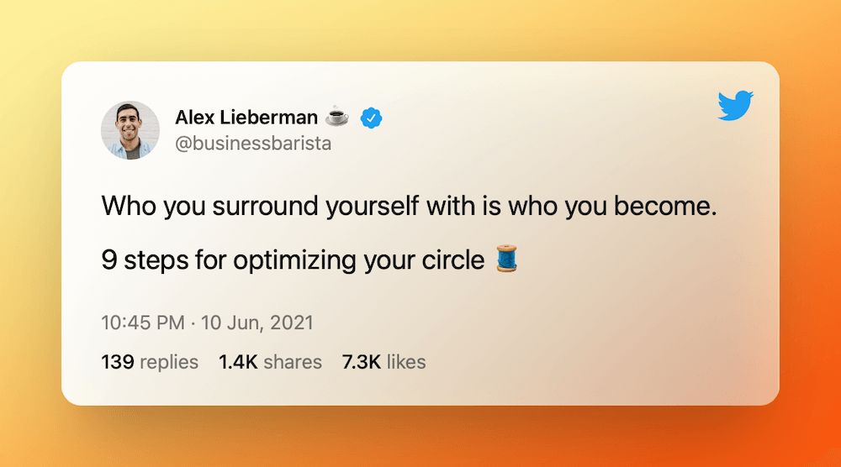Image resolution: width=841 pixels, height=467 pixels.
Task: Open the @businessbarista handle
Action: (x=253, y=144)
